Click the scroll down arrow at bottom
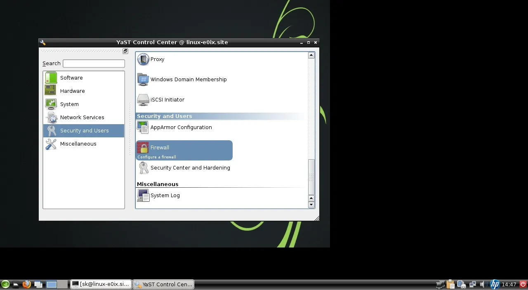This screenshot has height=290, width=528. click(x=311, y=205)
